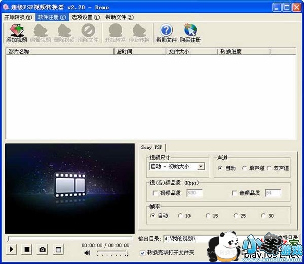
Task: Stop the video preview playback
Action: (27, 249)
